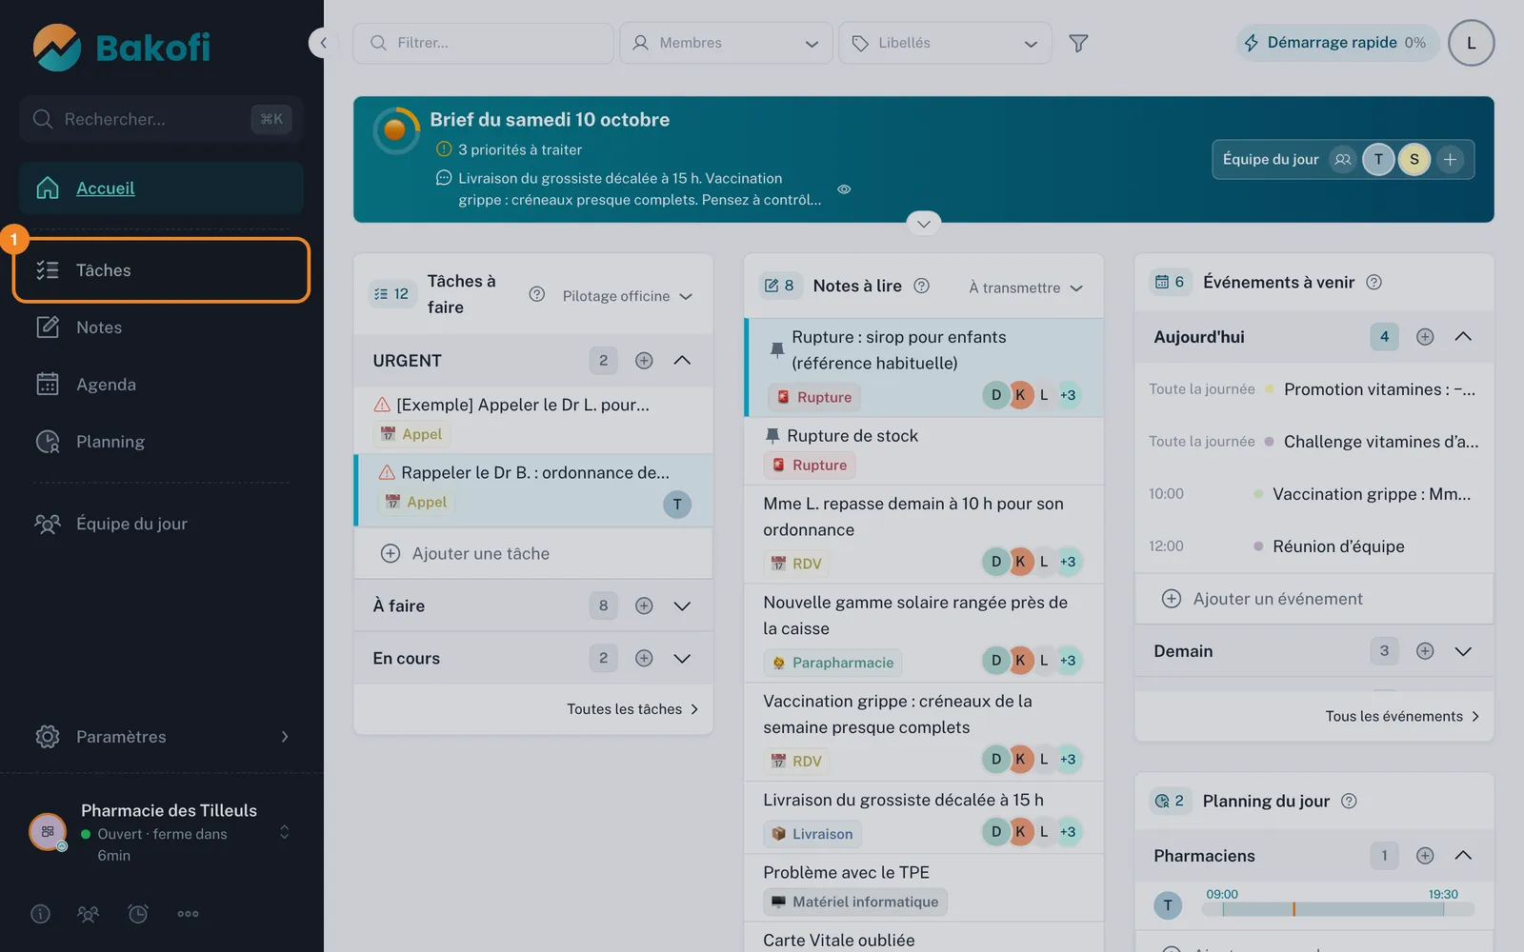Open the alarm clock icon at sidebar bottom
This screenshot has width=1524, height=952.
point(138,914)
